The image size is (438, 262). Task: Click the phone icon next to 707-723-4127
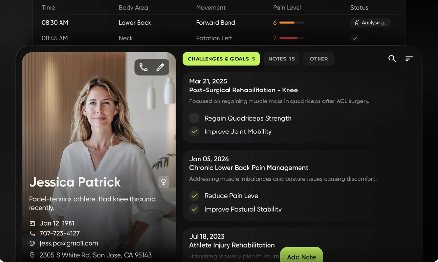pos(32,233)
